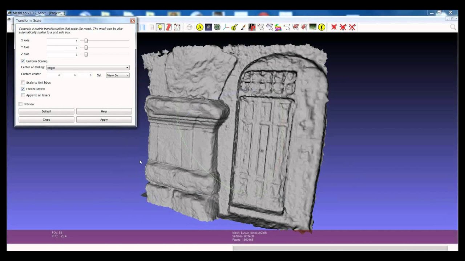Click the red back-face culling toolbar icon
Screen dimensions: 465x261
pos(169,27)
